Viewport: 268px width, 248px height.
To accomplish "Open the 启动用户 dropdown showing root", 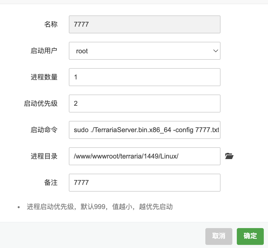I will (144, 51).
